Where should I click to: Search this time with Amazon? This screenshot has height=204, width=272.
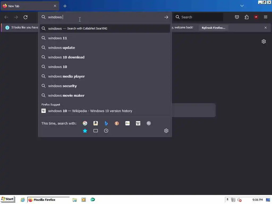(96, 123)
